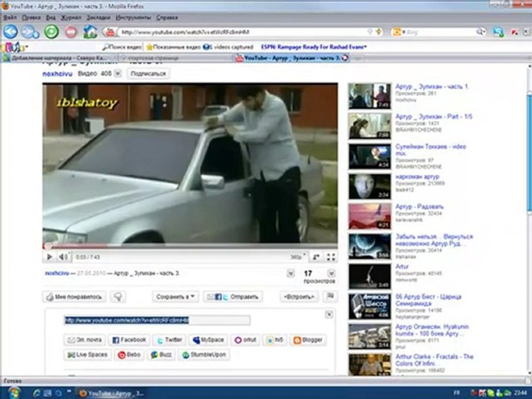Share by email with Эл. почта button
532x399 pixels.
pos(84,340)
